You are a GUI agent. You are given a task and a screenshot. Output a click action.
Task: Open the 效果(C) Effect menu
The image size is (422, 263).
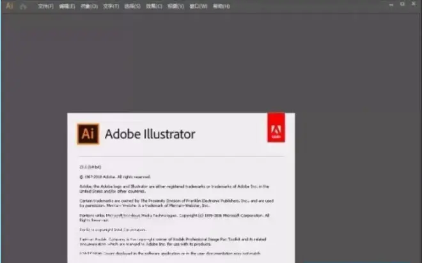click(x=154, y=6)
